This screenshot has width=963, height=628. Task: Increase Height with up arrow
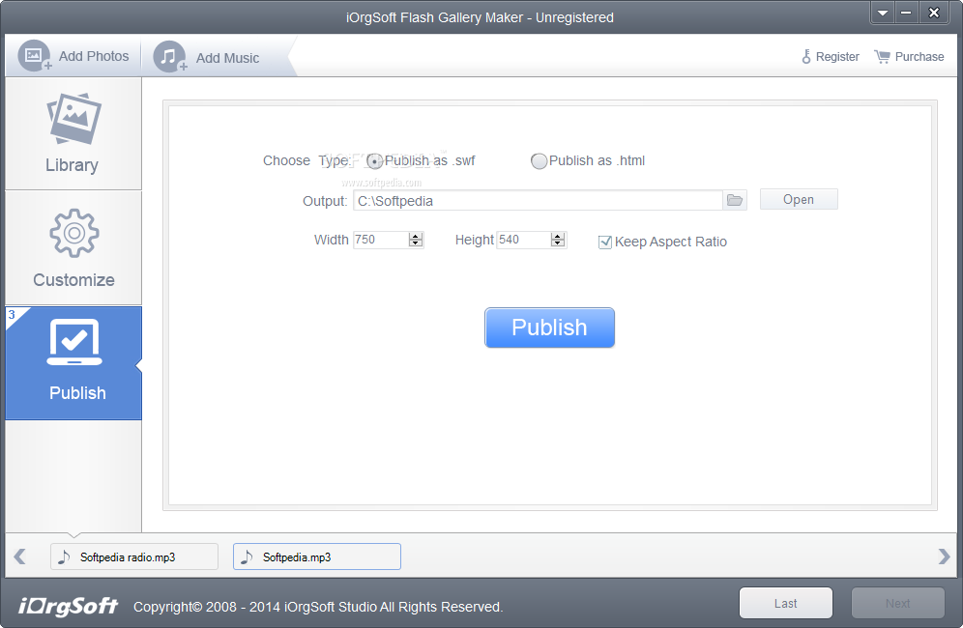pos(558,236)
